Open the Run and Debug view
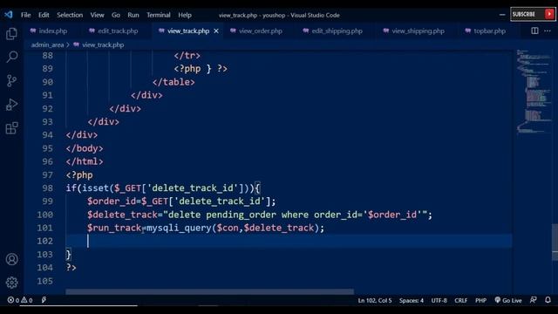This screenshot has height=314, width=558. (x=11, y=105)
